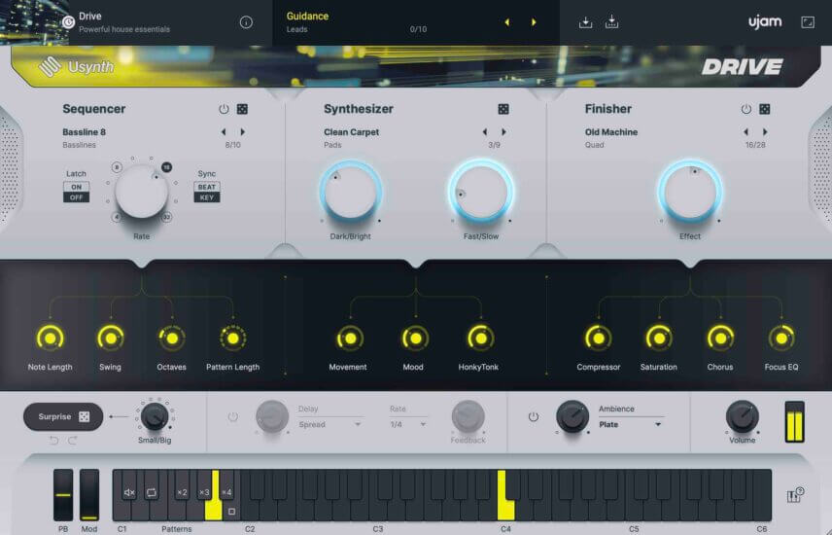
Task: Click the mute pattern key icon
Action: [129, 492]
